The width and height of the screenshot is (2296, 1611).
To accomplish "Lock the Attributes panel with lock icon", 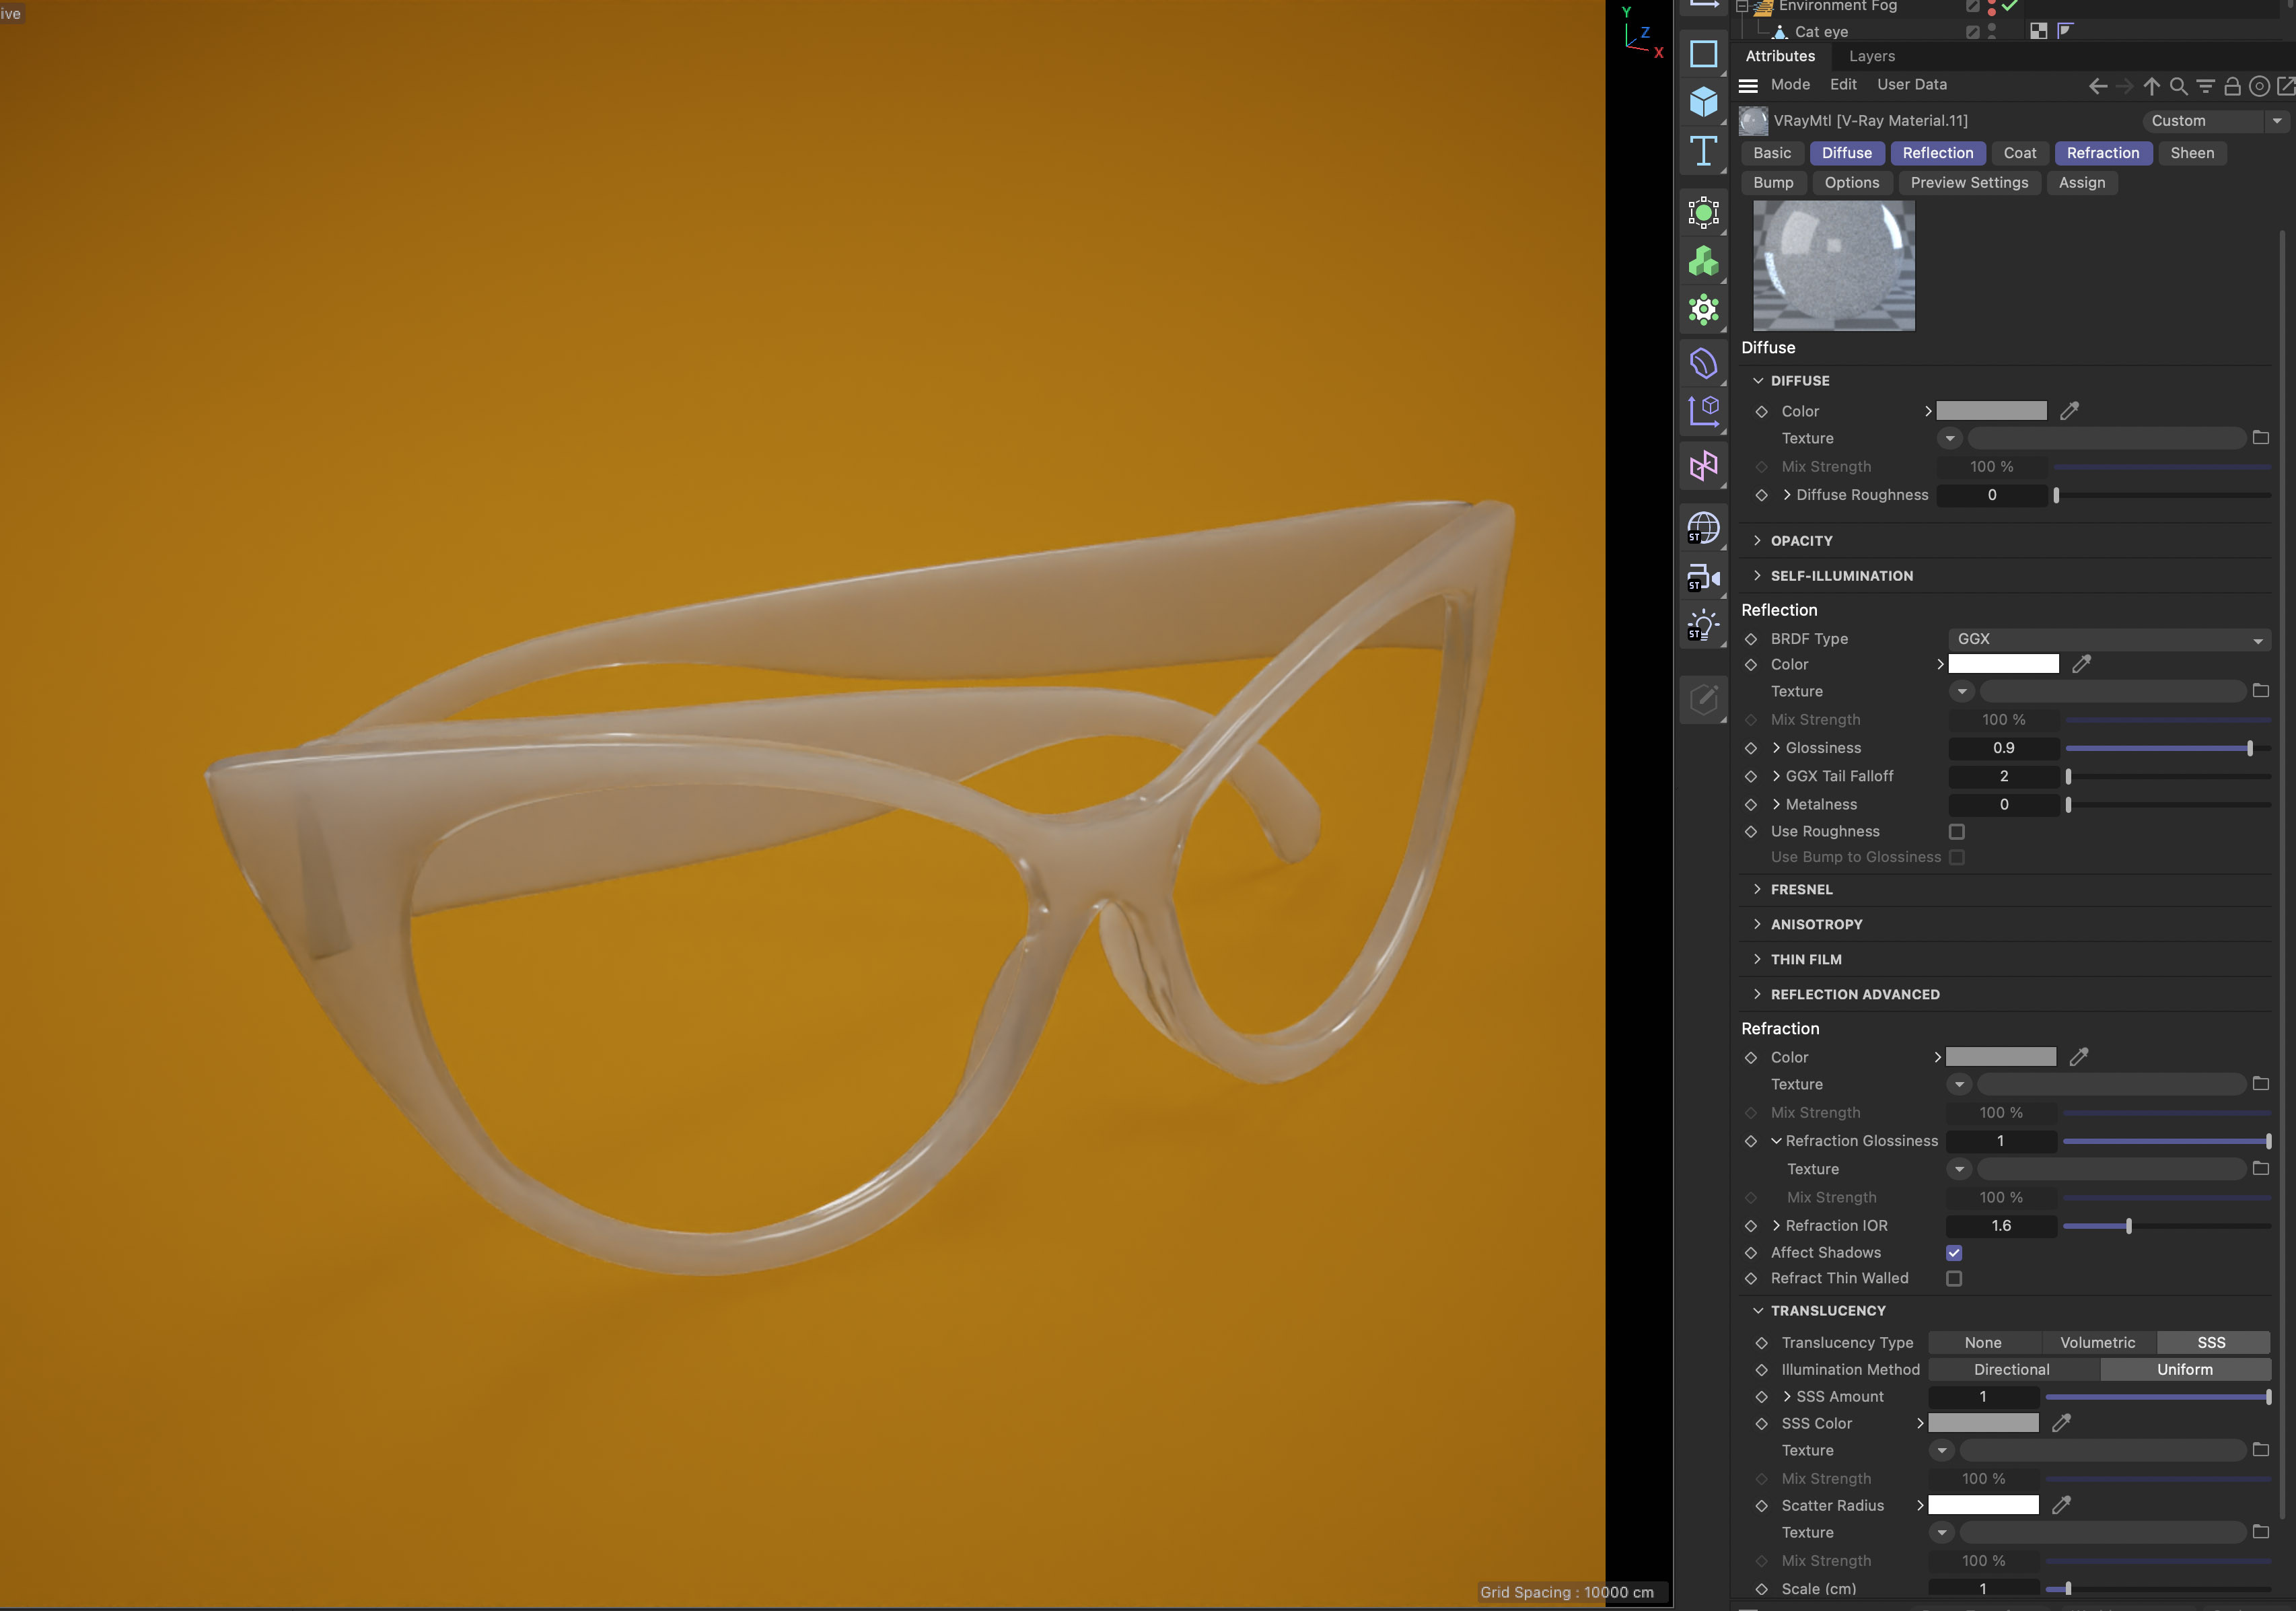I will [x=2232, y=86].
